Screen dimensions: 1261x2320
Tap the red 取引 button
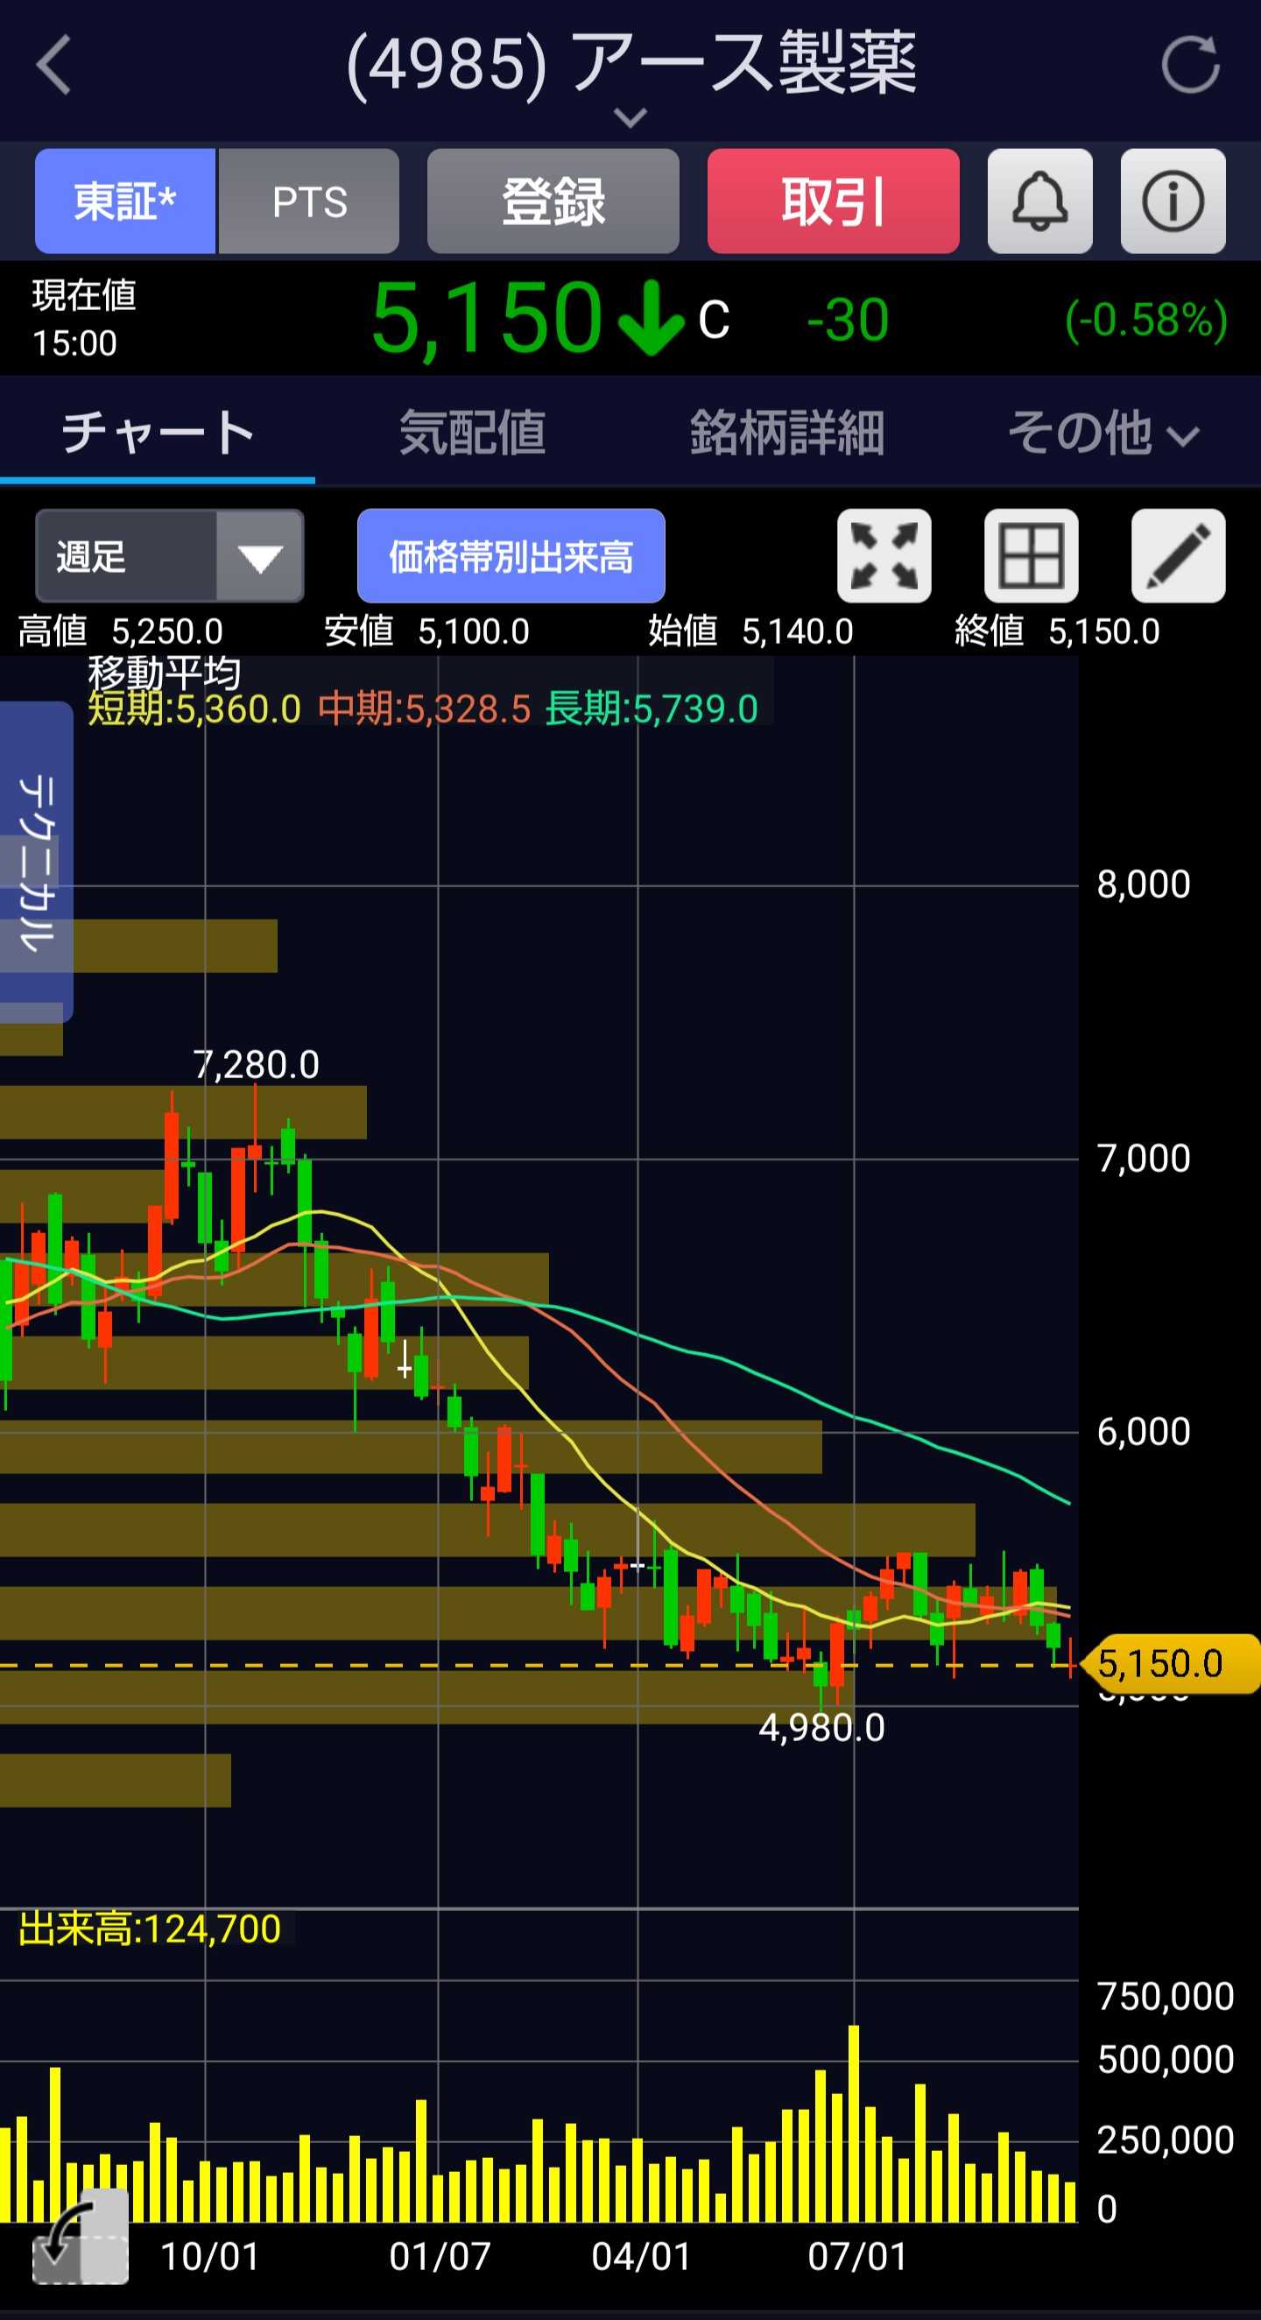tap(833, 201)
